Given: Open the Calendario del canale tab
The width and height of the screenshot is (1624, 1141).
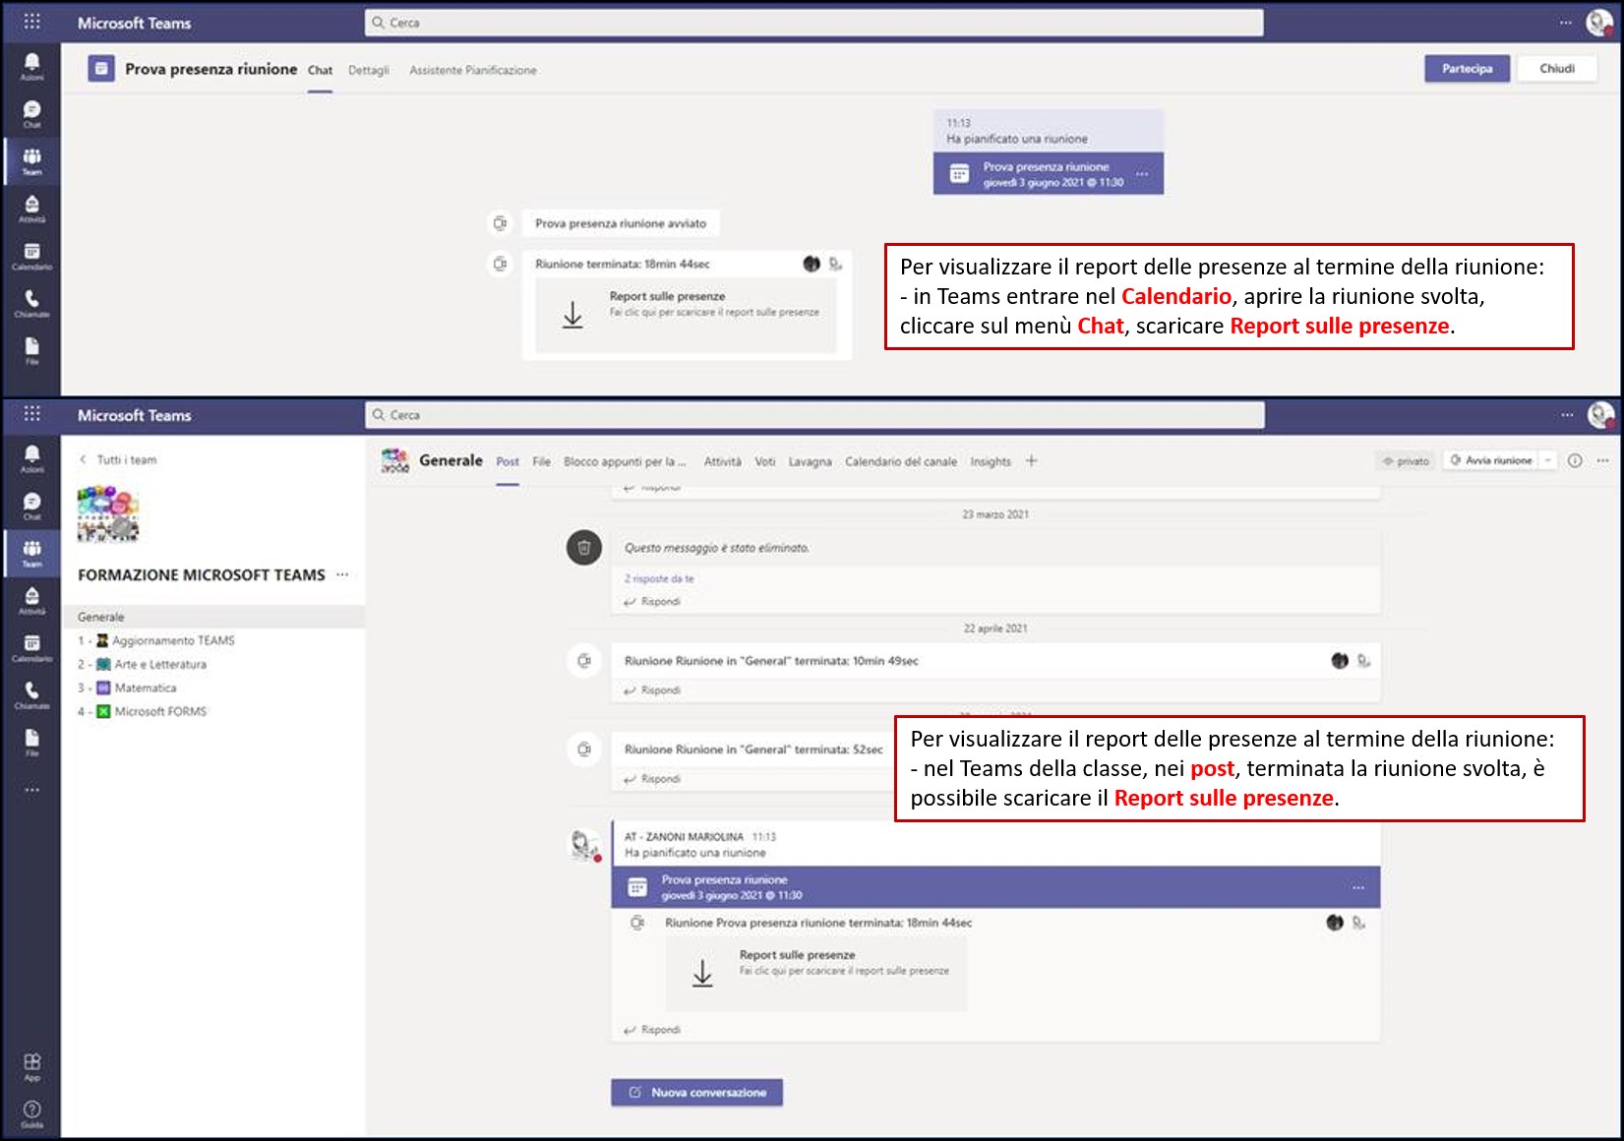Looking at the screenshot, I should pyautogui.click(x=901, y=461).
